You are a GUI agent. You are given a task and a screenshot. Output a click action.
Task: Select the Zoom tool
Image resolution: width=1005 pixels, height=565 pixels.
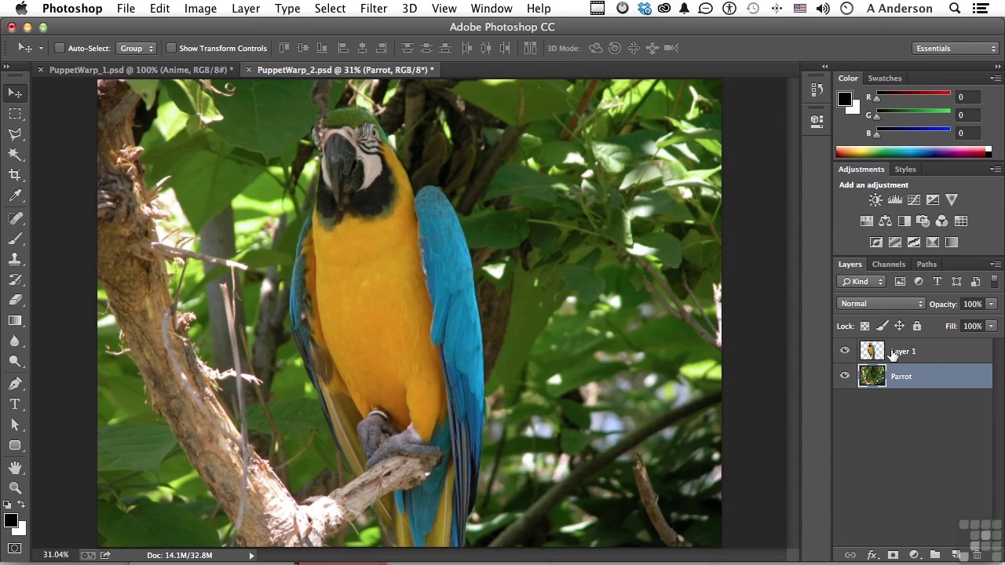(x=15, y=487)
